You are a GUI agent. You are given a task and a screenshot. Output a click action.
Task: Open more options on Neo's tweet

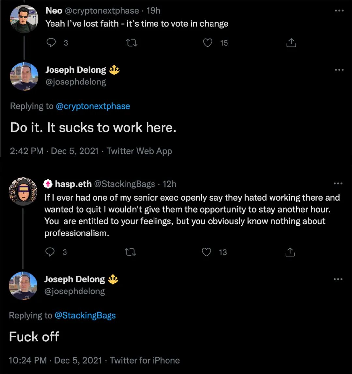coord(339,11)
